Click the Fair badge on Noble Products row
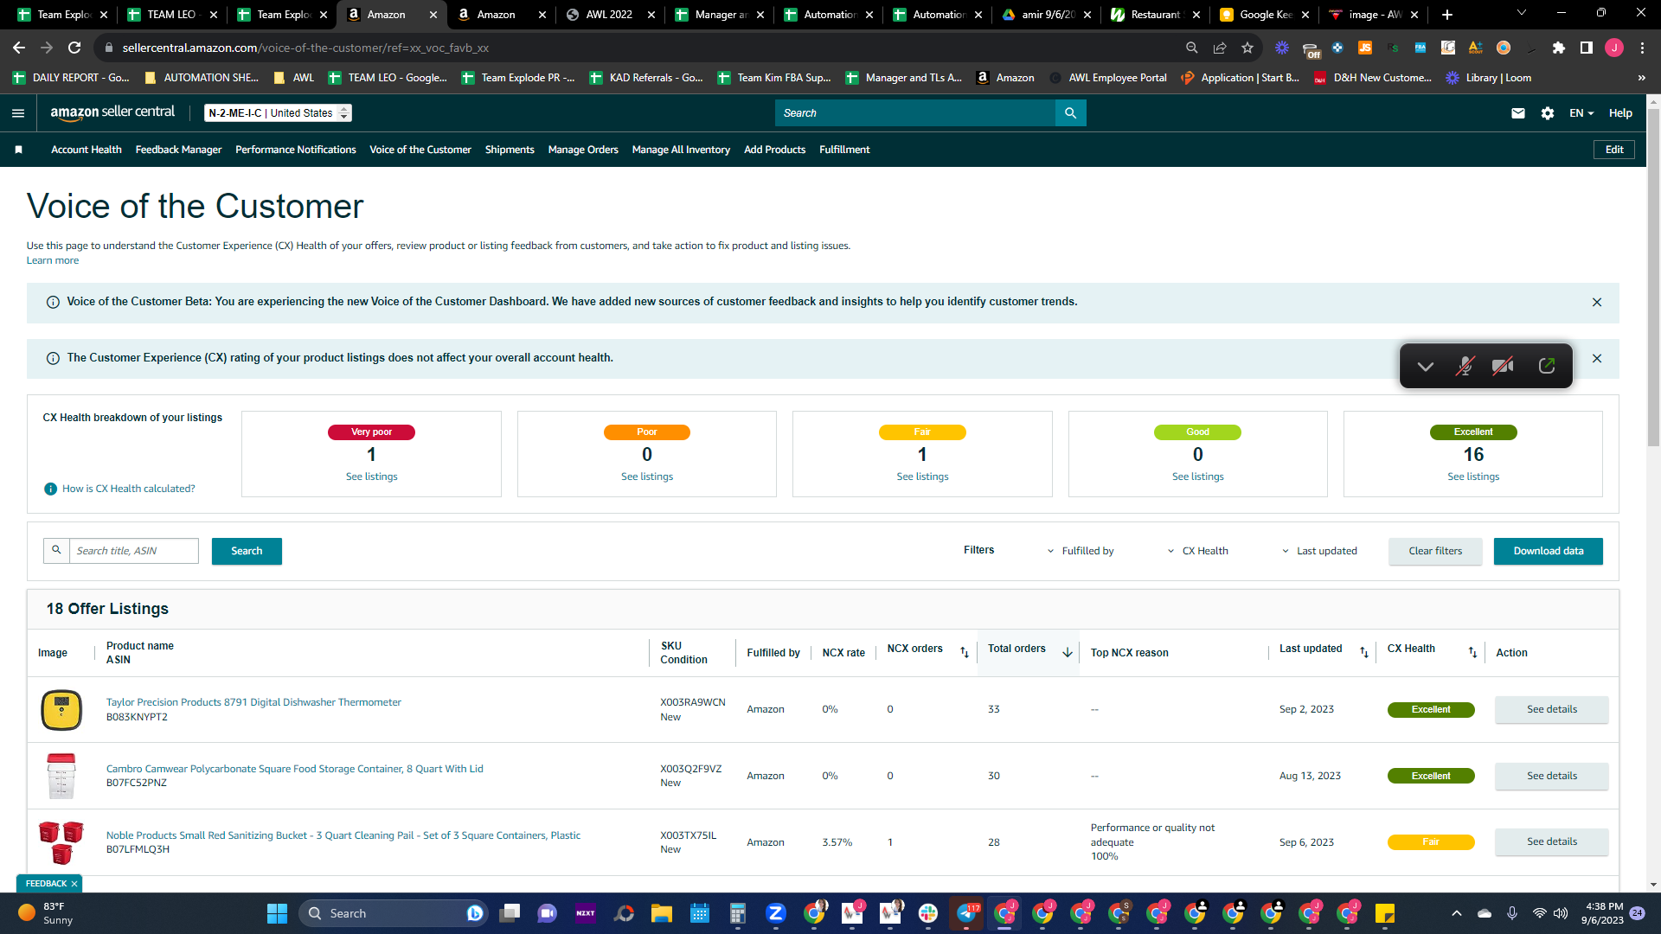The image size is (1661, 934). click(1431, 842)
